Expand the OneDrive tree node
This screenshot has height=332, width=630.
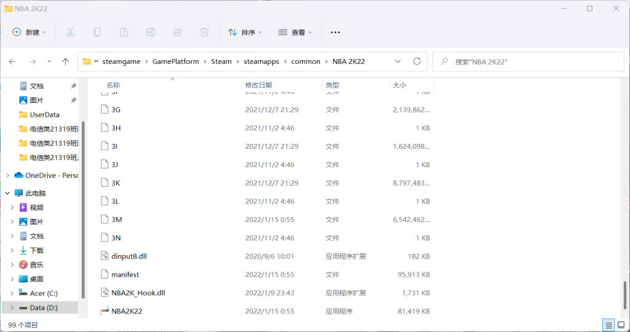(x=7, y=175)
